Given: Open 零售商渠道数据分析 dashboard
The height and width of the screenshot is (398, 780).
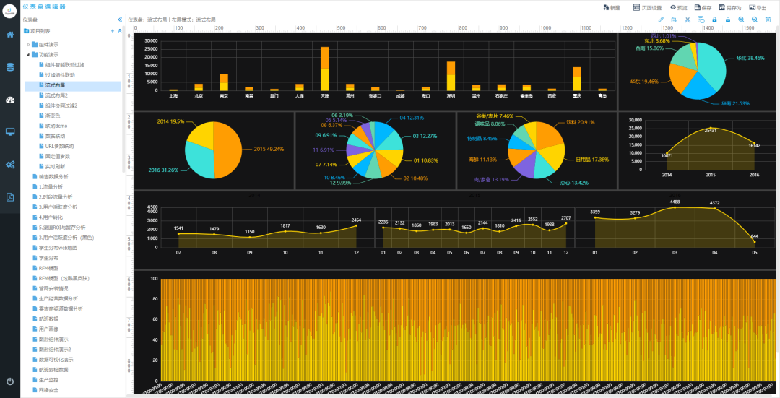Looking at the screenshot, I should click(61, 309).
